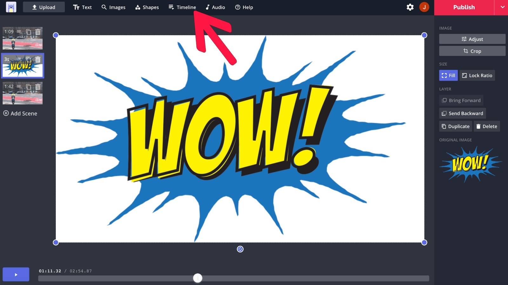This screenshot has width=508, height=285.
Task: Open timeline for the 1:09 scene
Action: [x=19, y=32]
